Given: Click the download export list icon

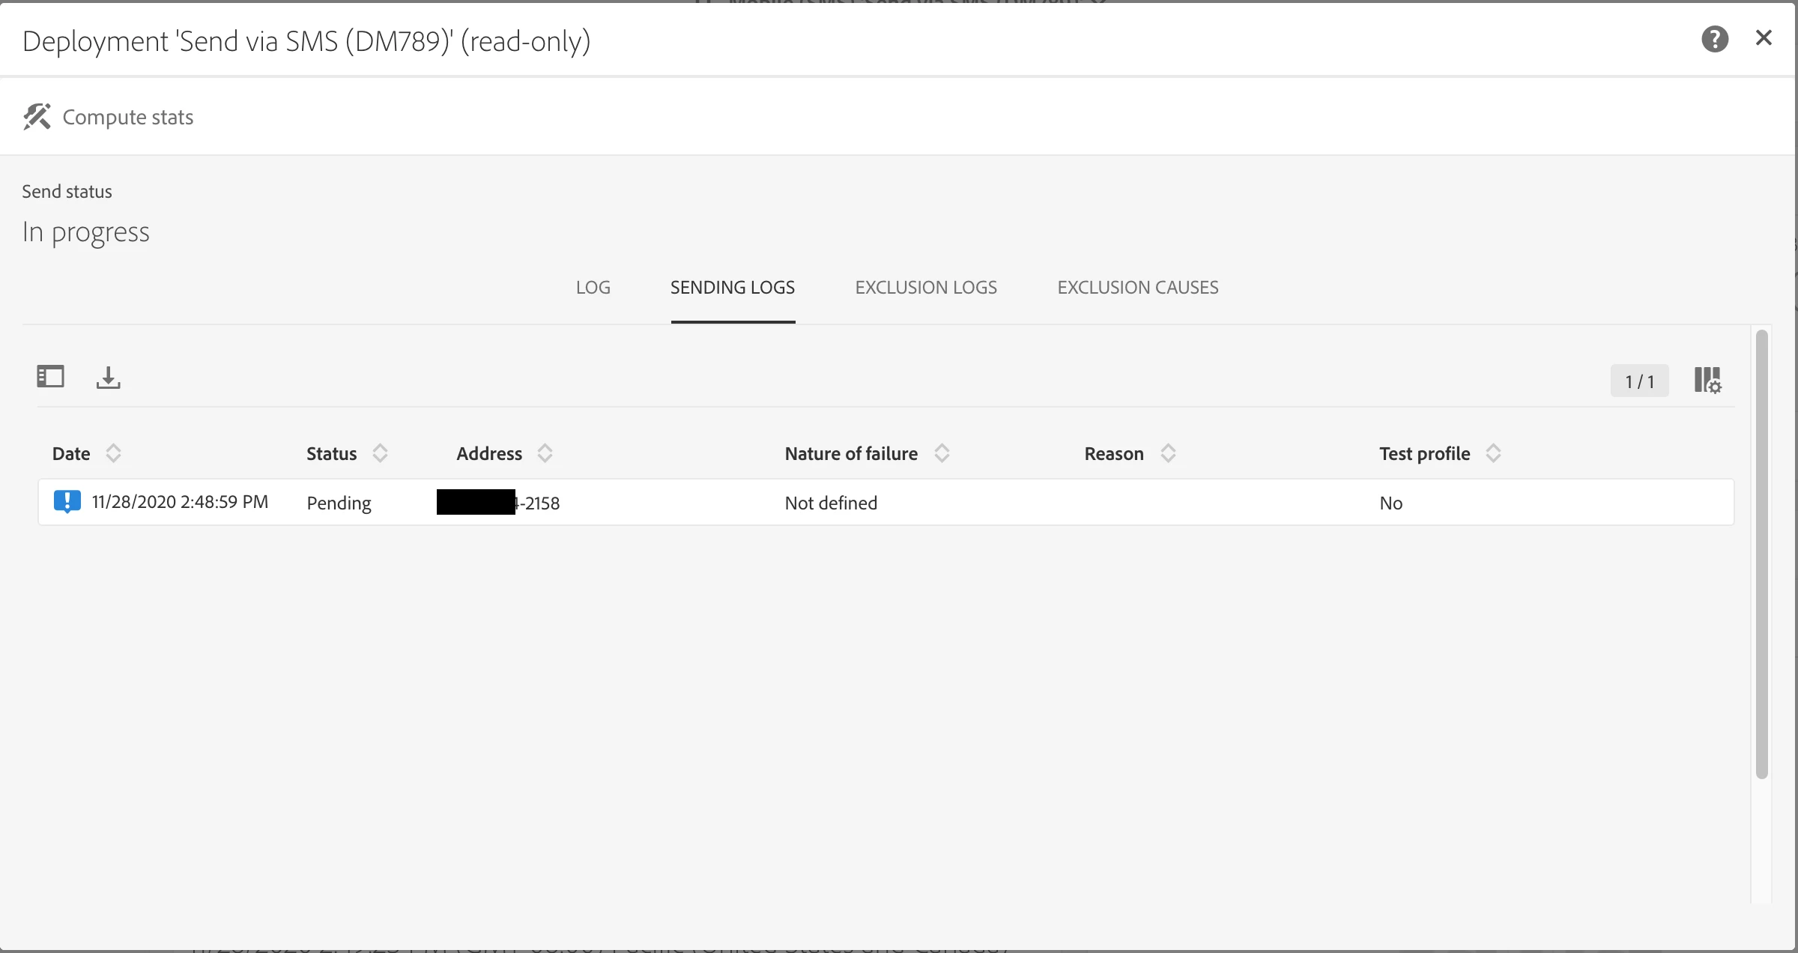Looking at the screenshot, I should (x=108, y=378).
